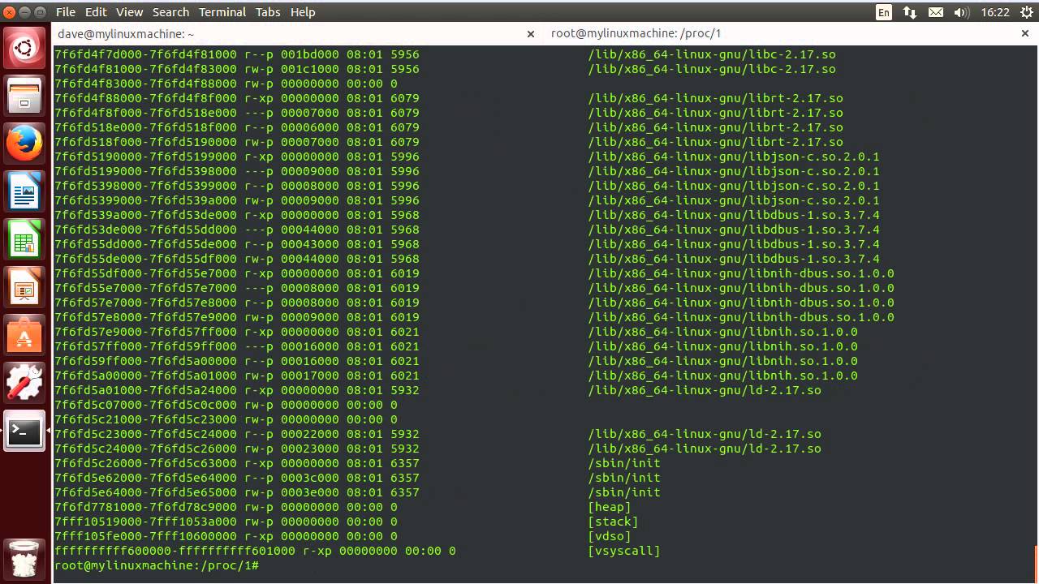
Task: Click the [stack] mapping label
Action: point(613,522)
